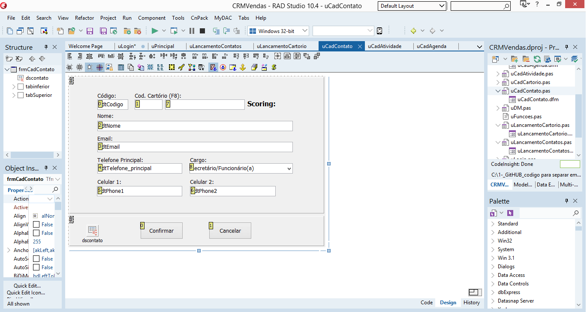Click the Quick Edit Icon... link

26,293
